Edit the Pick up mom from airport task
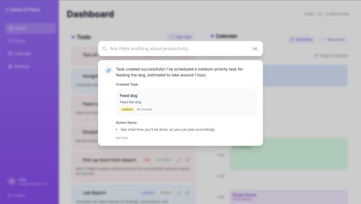This screenshot has height=204, width=361. pyautogui.click(x=179, y=160)
